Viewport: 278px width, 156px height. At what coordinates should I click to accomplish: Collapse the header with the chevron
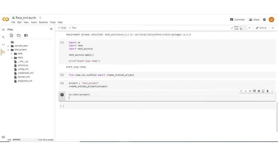pyautogui.click(x=273, y=28)
